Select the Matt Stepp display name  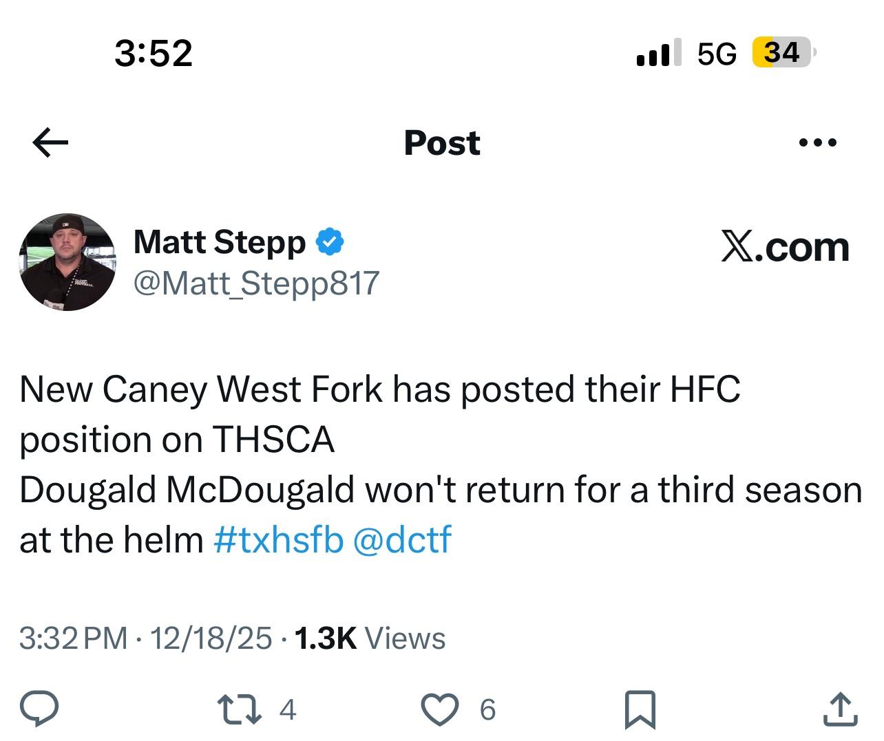click(x=220, y=242)
